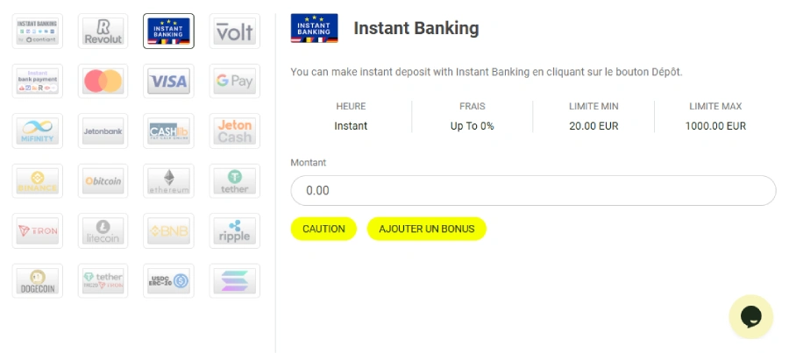Screen dimensions: 789x353
Task: Select Solana payment icon
Action: coord(234,281)
